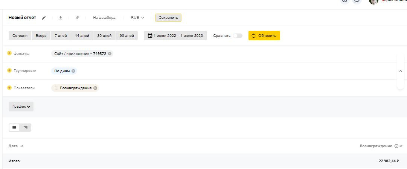
Task: Add a metric with plus next to Показатели
Action: (9, 88)
